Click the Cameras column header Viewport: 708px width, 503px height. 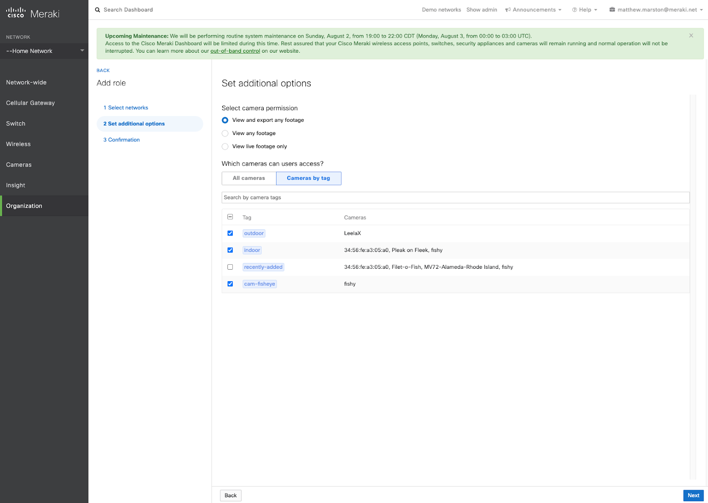point(355,217)
